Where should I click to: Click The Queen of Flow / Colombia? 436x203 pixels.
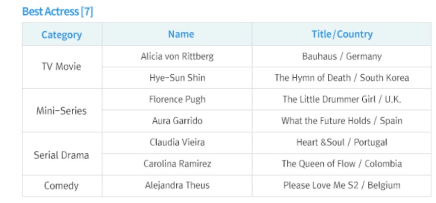click(x=342, y=164)
